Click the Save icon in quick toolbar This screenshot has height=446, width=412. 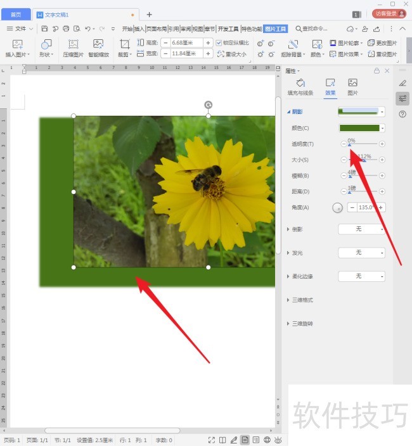44,29
